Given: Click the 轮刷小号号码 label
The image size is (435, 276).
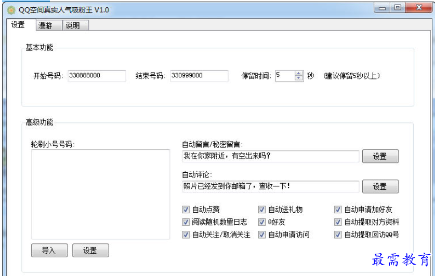Looking at the screenshot, I should 52,144.
